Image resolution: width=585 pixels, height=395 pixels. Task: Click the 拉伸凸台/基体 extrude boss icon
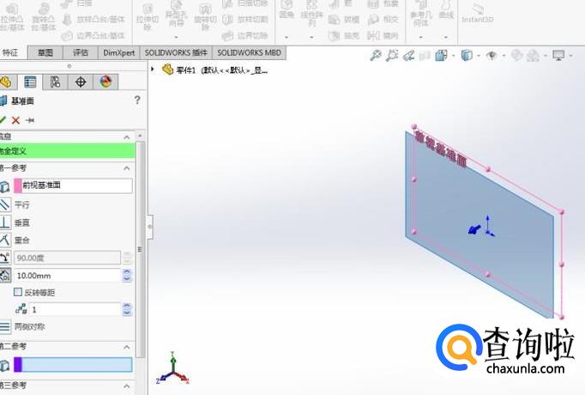(x=12, y=17)
